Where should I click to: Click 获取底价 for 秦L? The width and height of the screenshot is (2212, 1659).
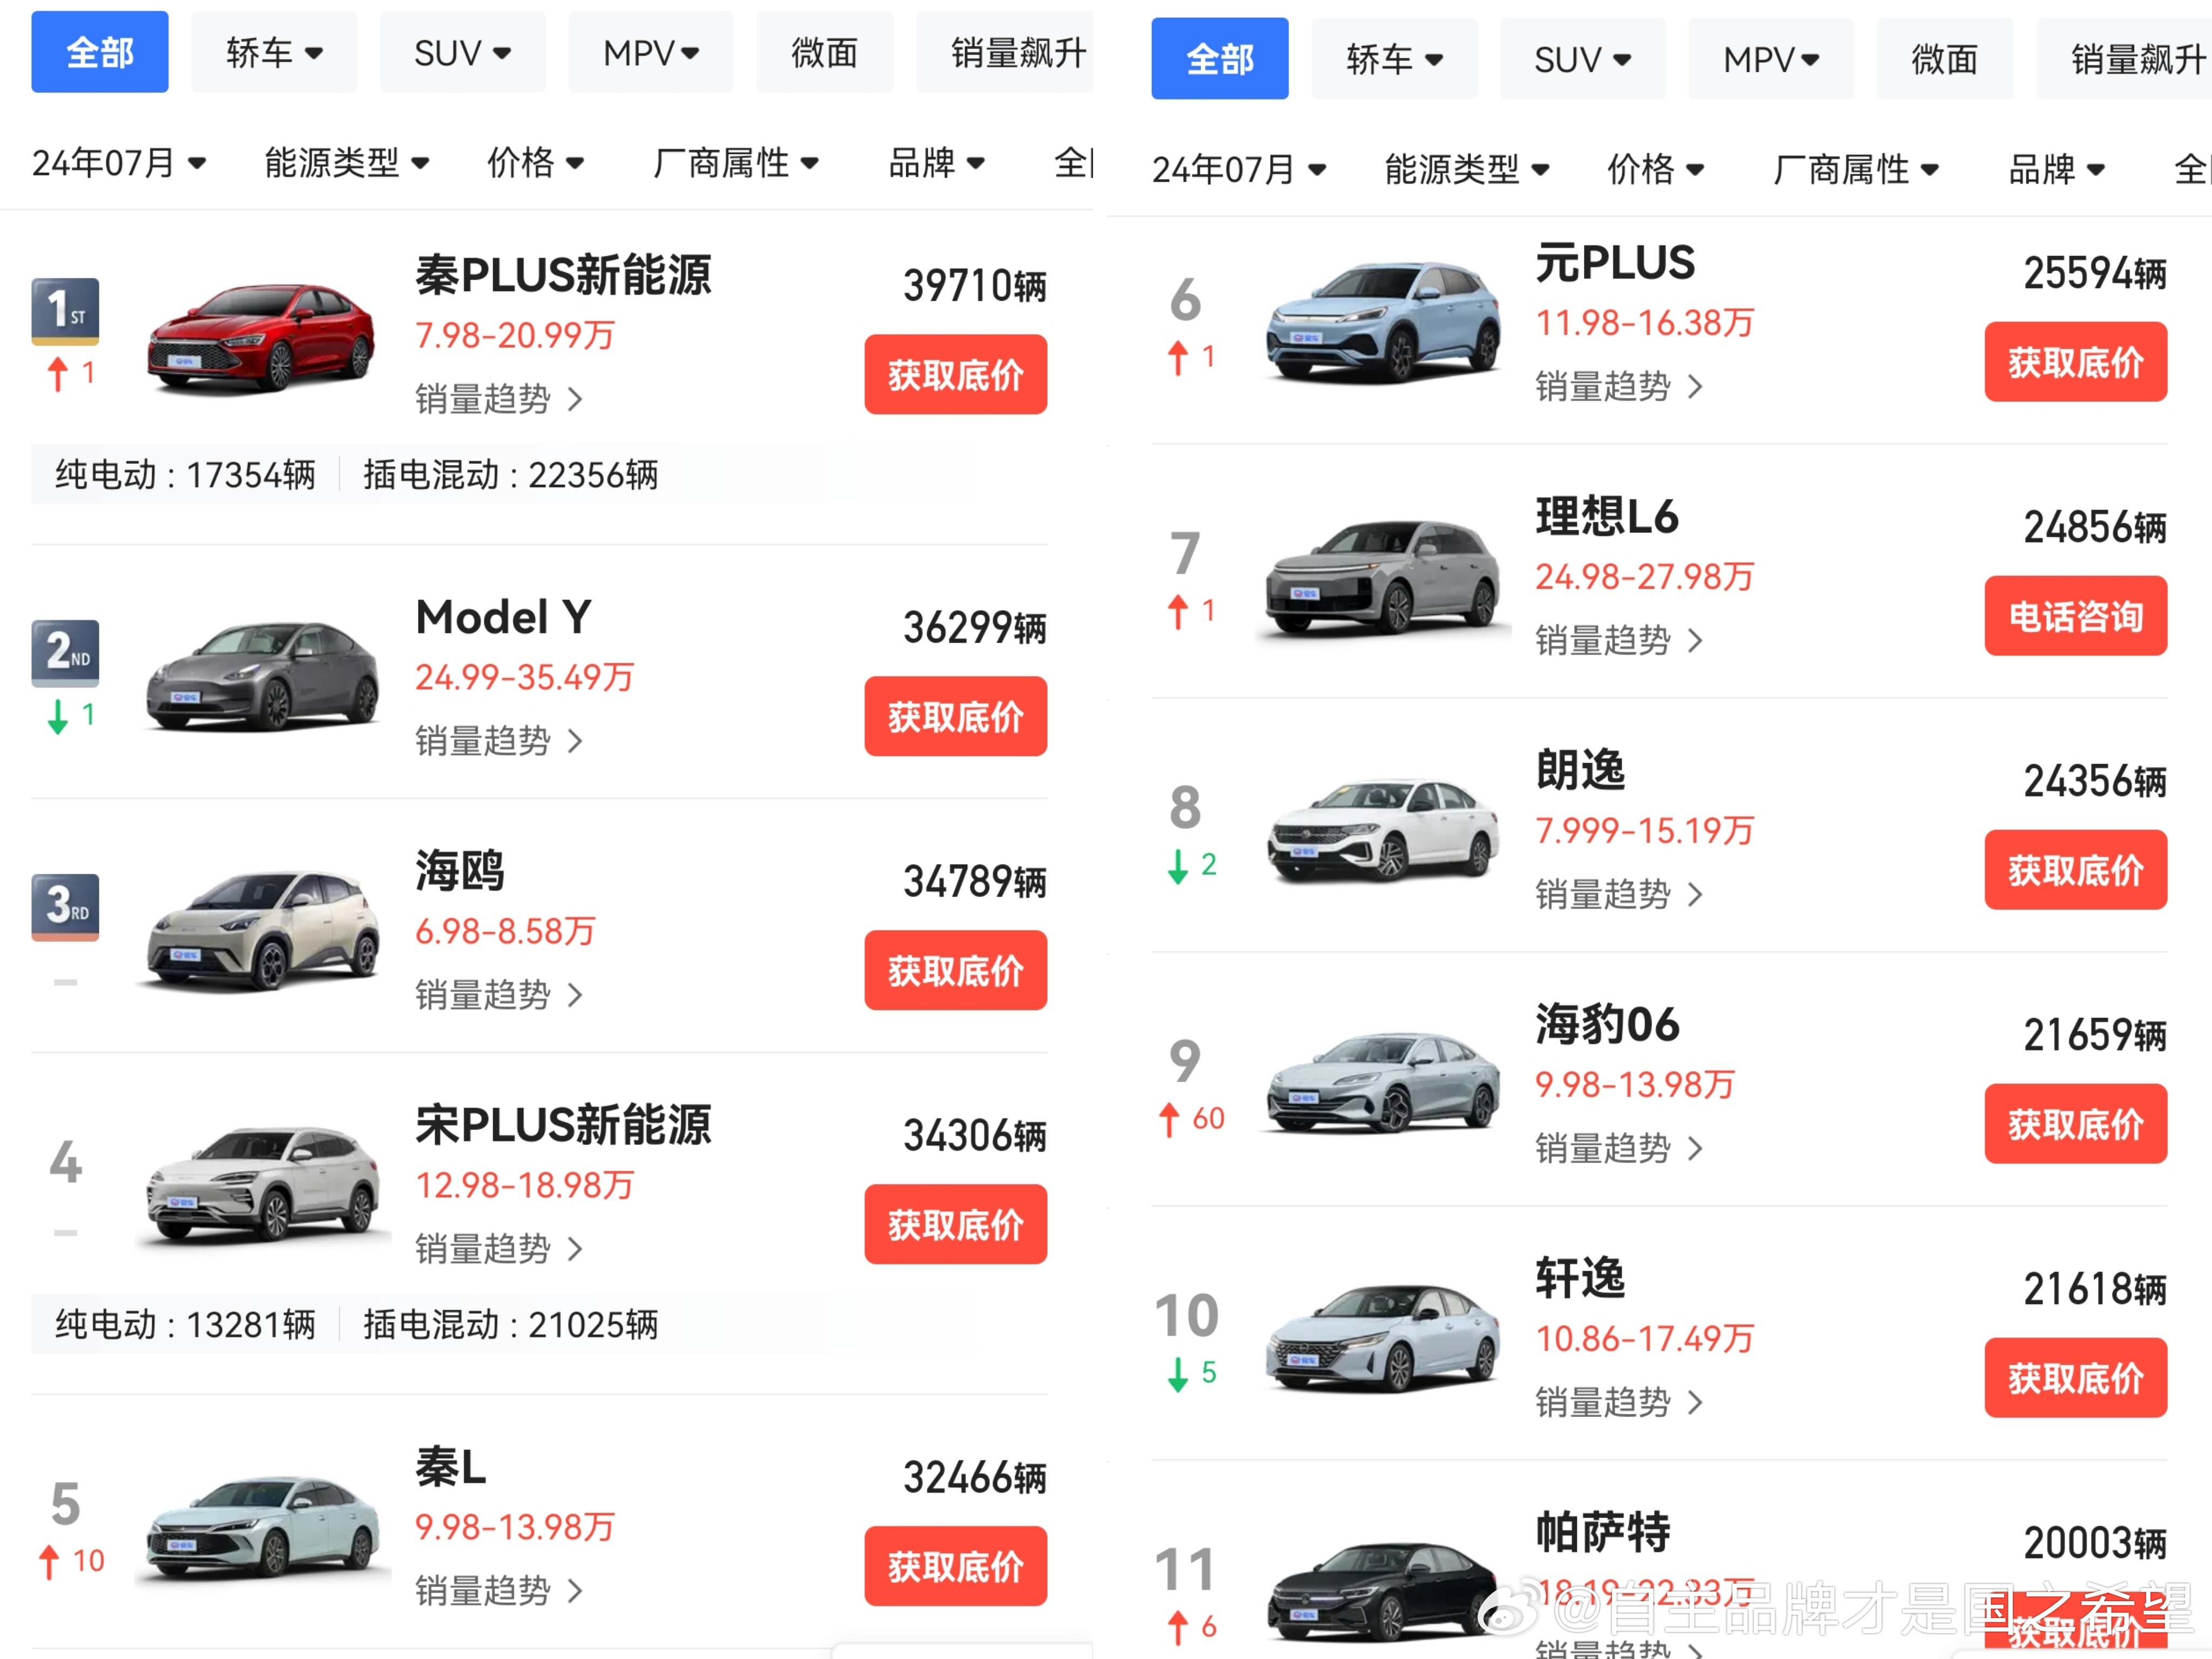(x=955, y=1566)
